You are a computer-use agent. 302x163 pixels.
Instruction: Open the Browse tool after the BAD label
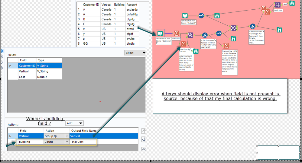[x=292, y=3]
